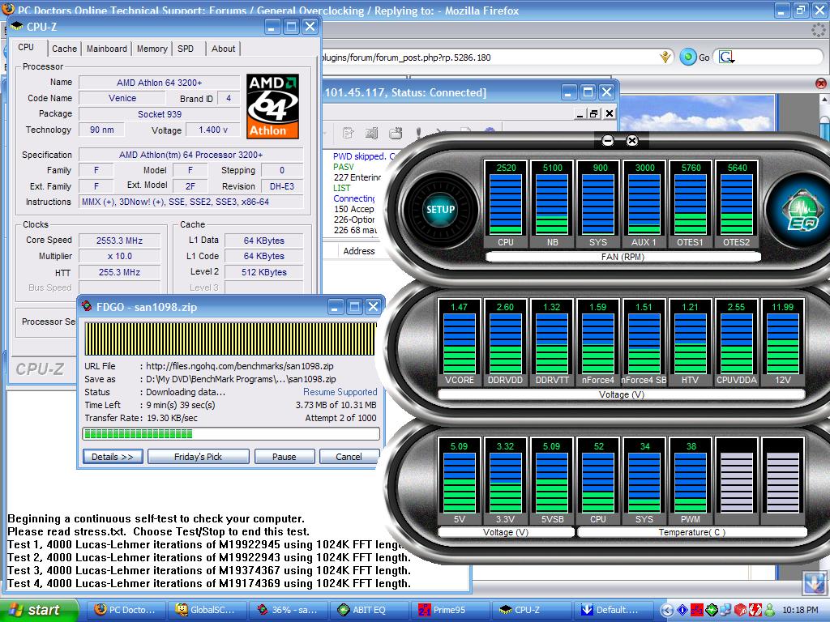Cancel the san1098.zip download
The image size is (830, 622).
(349, 457)
